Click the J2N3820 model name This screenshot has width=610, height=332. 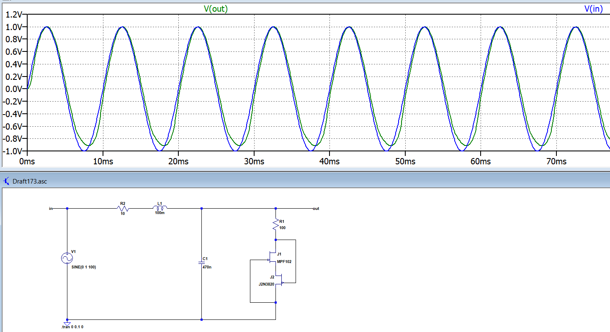[x=267, y=284]
